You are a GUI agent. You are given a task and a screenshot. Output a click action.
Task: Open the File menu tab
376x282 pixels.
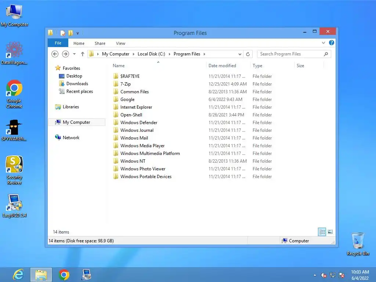coord(58,43)
